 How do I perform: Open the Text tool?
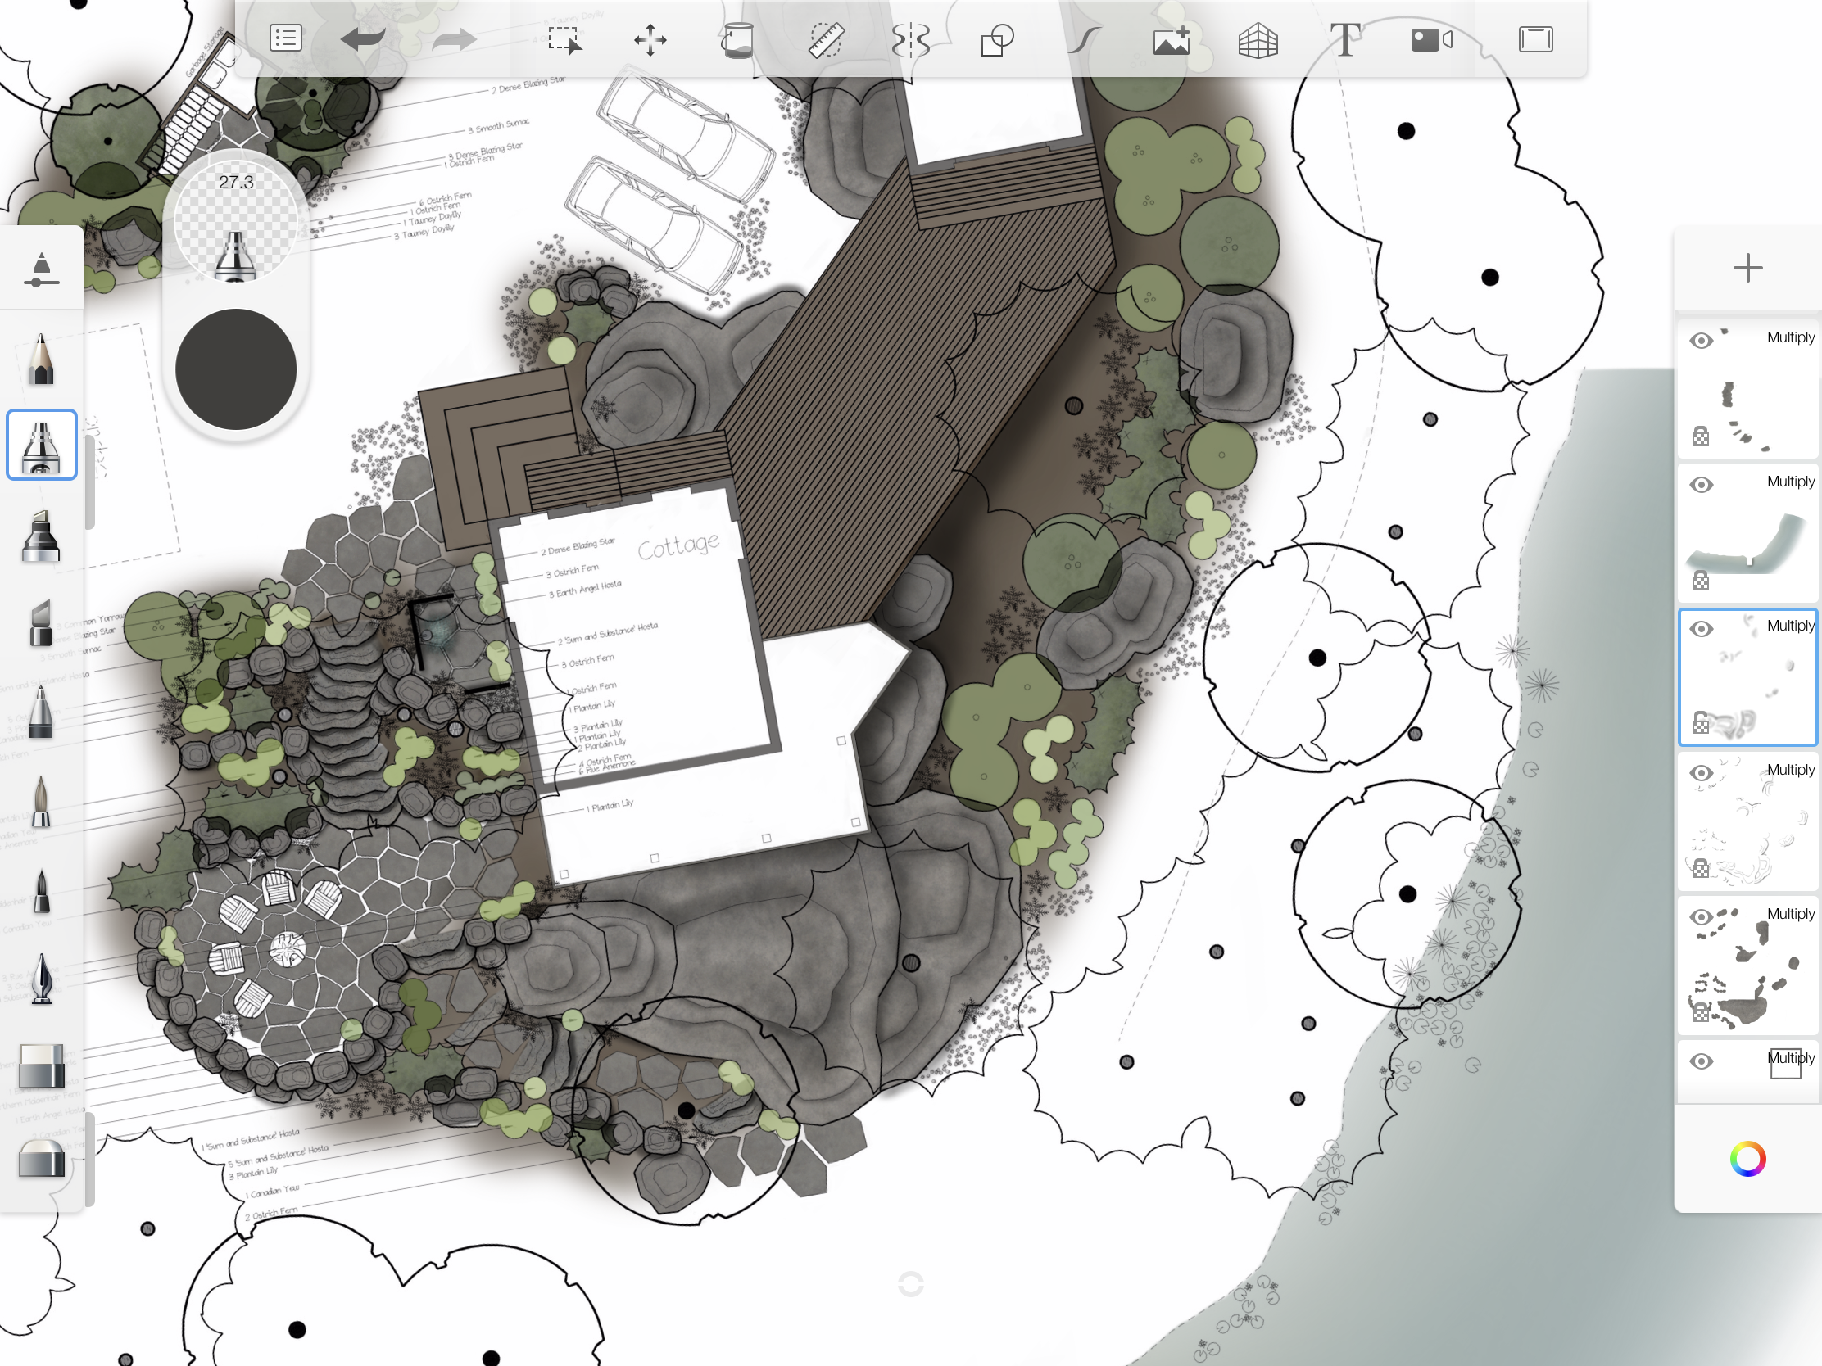(x=1346, y=38)
